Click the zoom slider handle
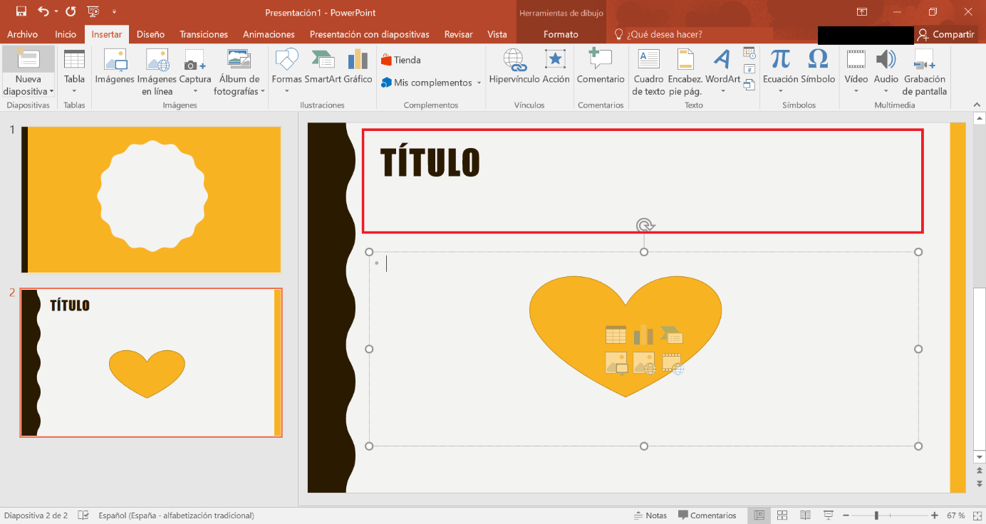The height and width of the screenshot is (524, 986). click(876, 515)
